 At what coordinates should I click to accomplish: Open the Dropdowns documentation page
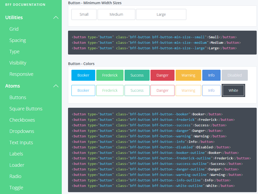(x=22, y=131)
